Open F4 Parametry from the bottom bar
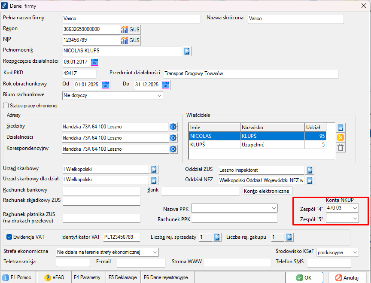Screen dimensions: 371x283 click(87, 277)
